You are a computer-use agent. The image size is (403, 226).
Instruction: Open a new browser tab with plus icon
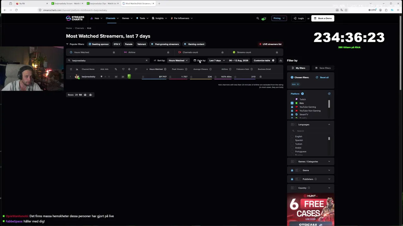pyautogui.click(x=159, y=3)
